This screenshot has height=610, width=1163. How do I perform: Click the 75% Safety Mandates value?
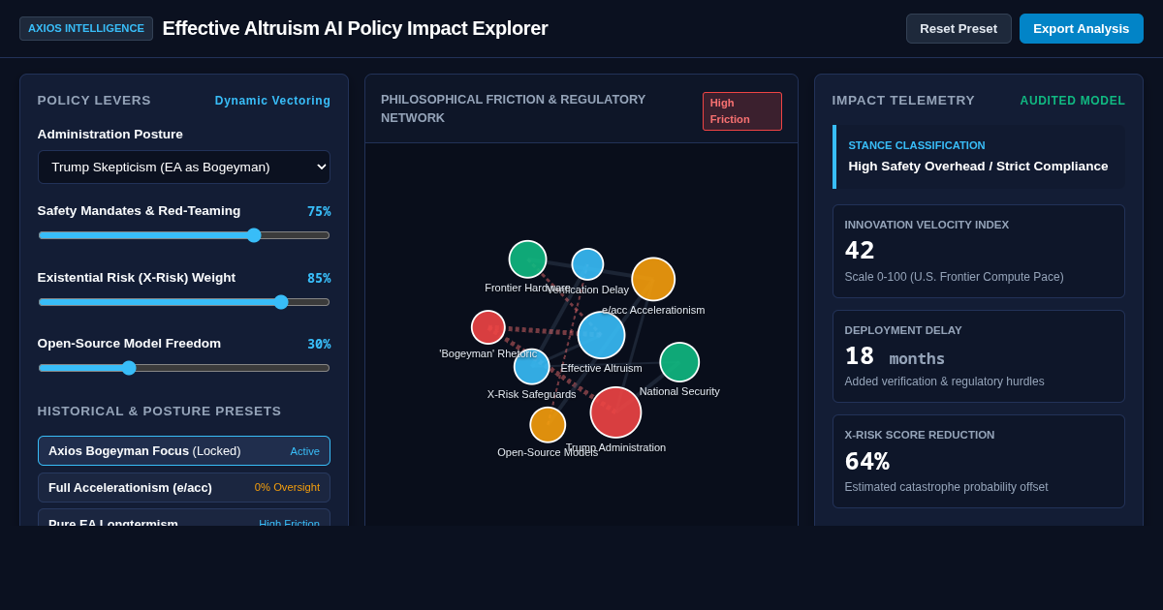[x=319, y=211]
